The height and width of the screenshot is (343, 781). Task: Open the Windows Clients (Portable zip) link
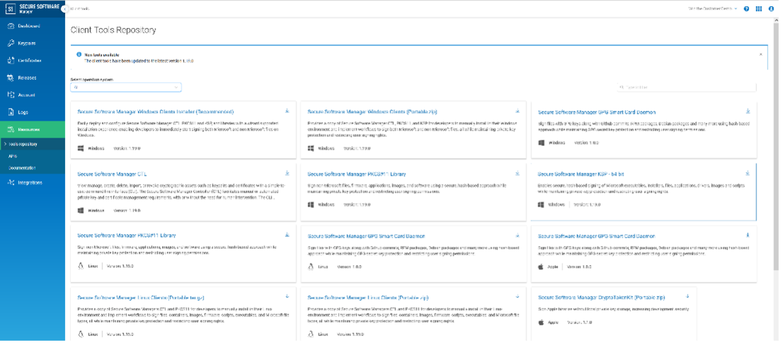click(372, 112)
